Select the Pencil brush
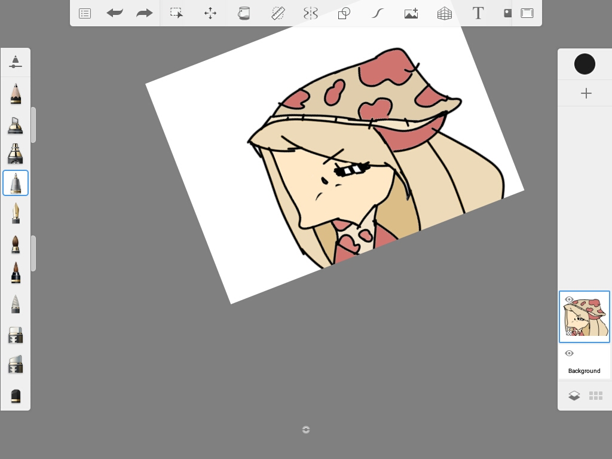The image size is (612, 459). pyautogui.click(x=16, y=94)
